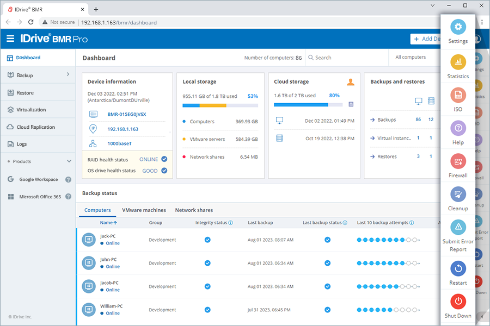
Task: Click the Local storage usage bar
Action: point(220,105)
